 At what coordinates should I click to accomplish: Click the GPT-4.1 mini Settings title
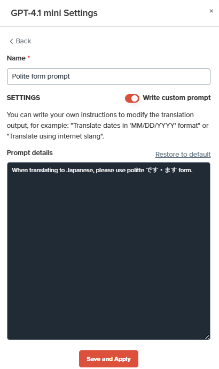tap(54, 13)
